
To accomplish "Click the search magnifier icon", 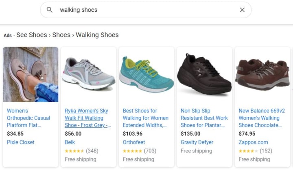I will tap(50, 10).
